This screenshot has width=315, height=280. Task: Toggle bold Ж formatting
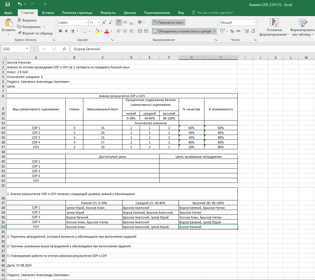point(60,31)
